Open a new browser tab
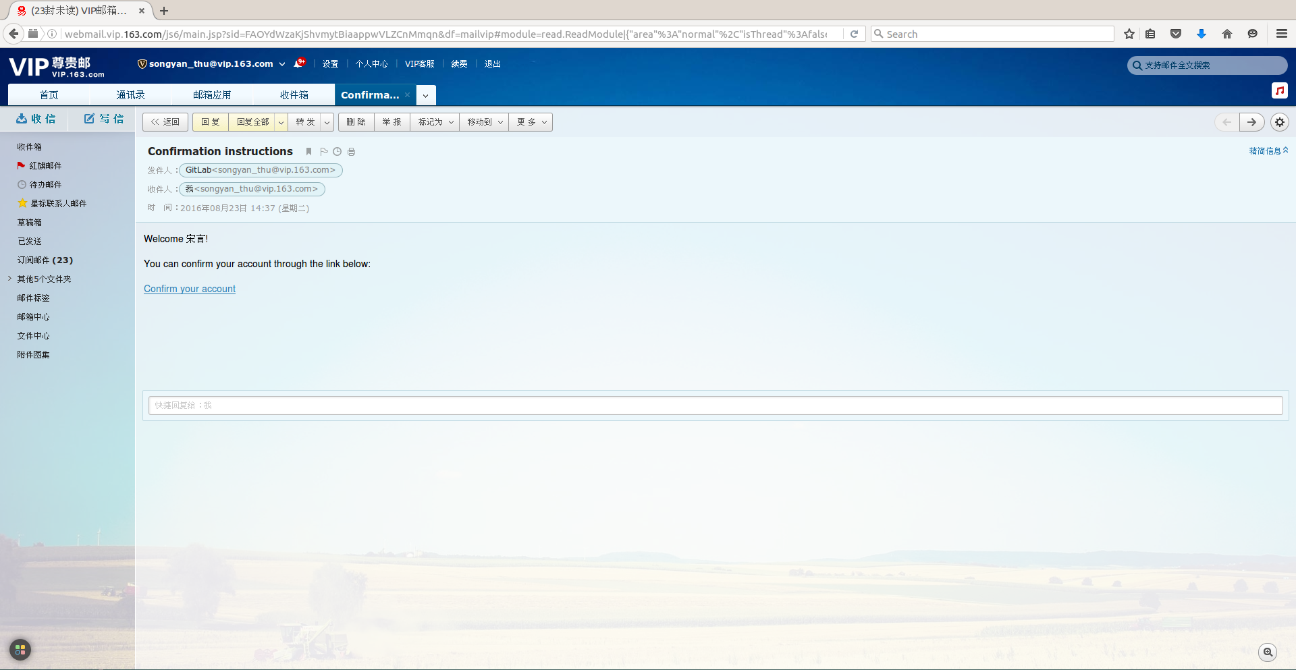 pos(164,11)
